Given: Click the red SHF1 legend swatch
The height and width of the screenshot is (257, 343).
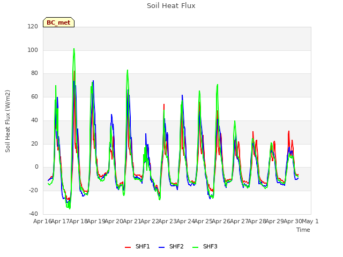Looking at the screenshot, I should [128, 247].
